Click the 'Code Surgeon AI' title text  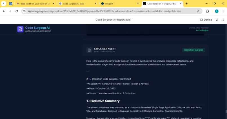(37, 28)
